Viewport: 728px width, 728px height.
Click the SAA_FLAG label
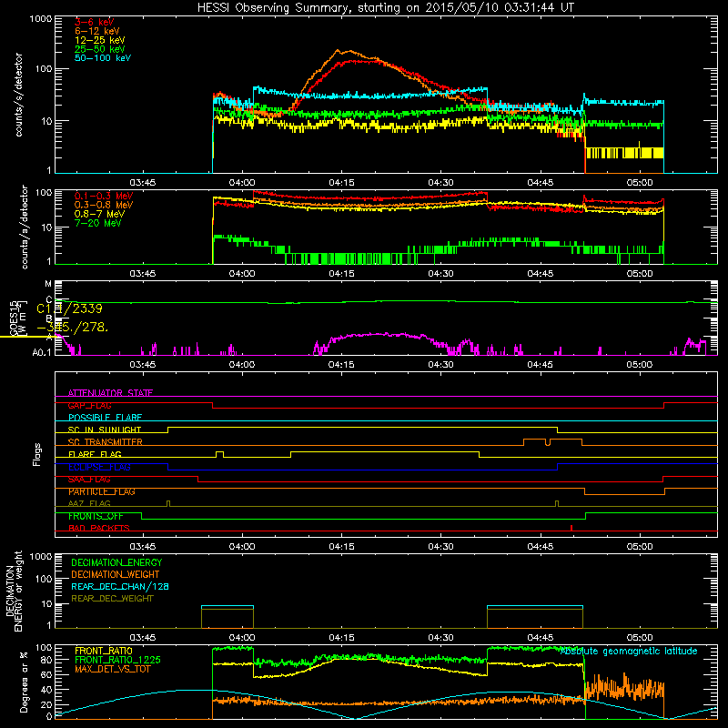pyautogui.click(x=89, y=480)
